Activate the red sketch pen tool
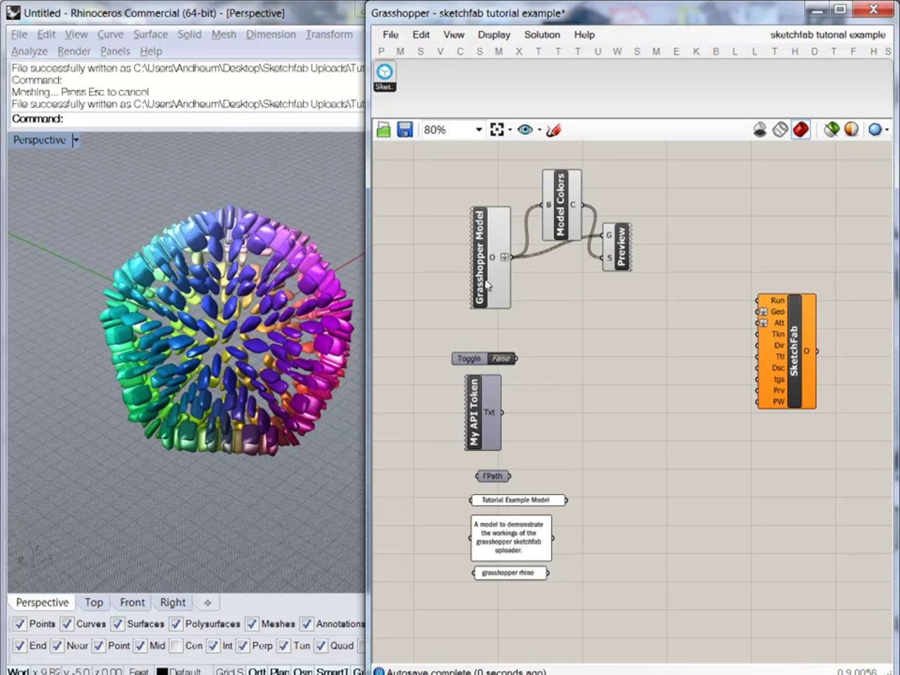 pos(554,130)
